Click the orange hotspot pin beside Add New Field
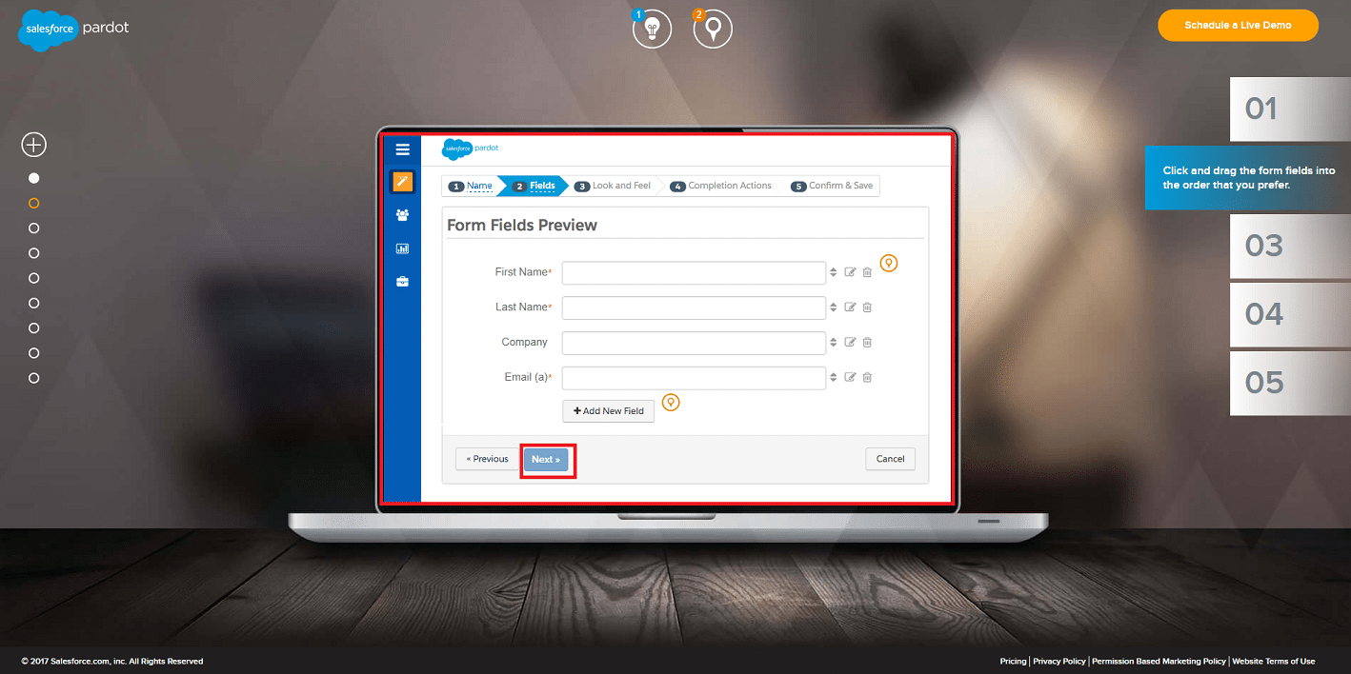Image resolution: width=1351 pixels, height=674 pixels. 671,403
